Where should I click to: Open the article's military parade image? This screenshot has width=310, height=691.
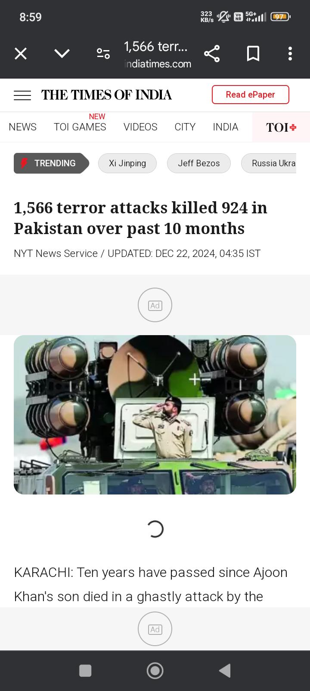155,415
